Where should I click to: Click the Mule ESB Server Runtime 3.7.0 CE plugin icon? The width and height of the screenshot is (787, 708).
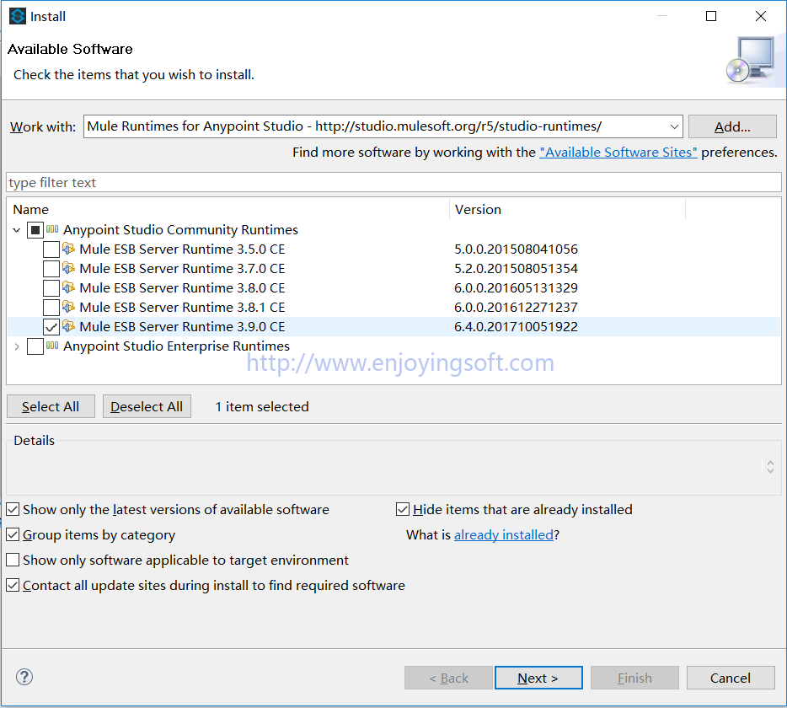point(68,268)
